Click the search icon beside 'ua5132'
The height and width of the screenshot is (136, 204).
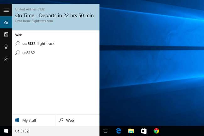coord(17,52)
